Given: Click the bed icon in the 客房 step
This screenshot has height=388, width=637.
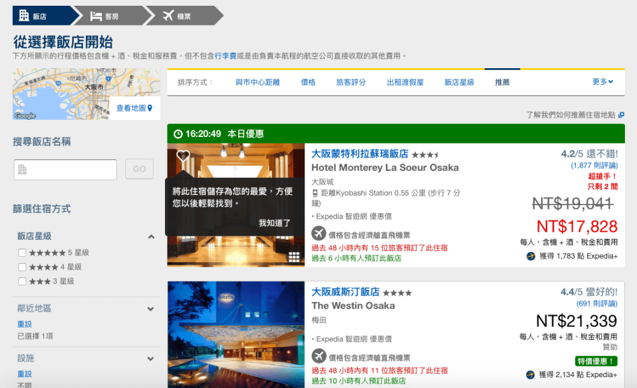Looking at the screenshot, I should 96,17.
